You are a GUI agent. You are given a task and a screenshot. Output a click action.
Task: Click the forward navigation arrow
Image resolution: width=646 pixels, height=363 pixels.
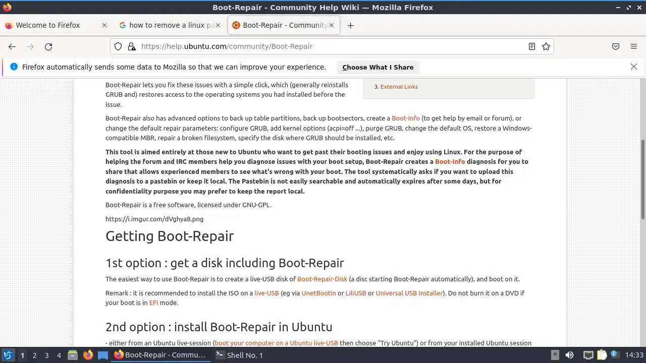click(30, 46)
